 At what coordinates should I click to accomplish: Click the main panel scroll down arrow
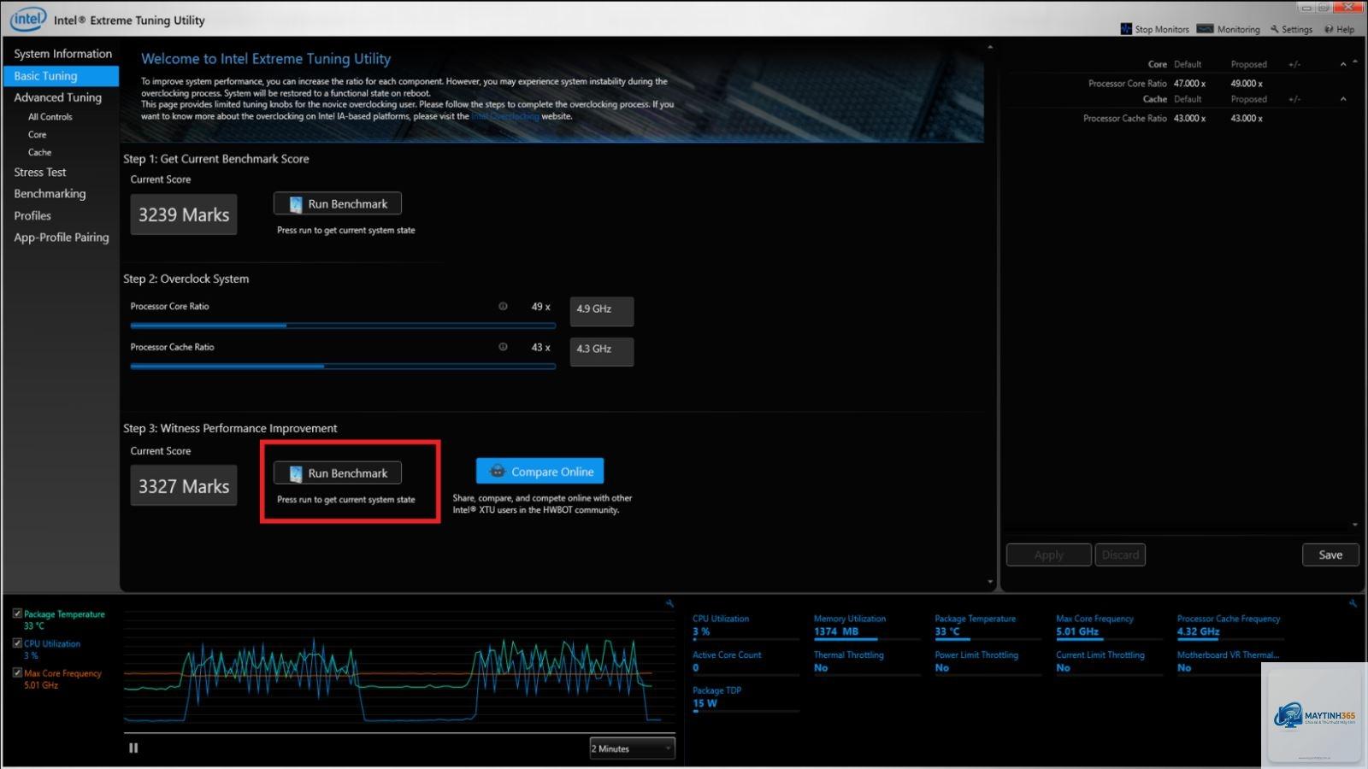click(990, 582)
